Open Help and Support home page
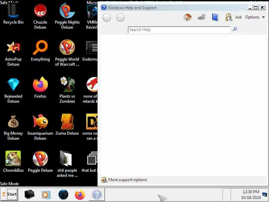Screen dimensions: 269x202 click(187, 17)
